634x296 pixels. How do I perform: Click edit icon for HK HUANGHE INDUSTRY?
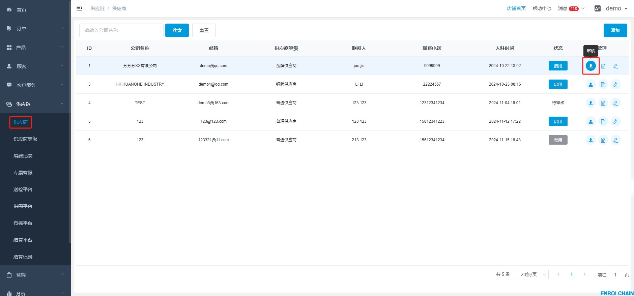coord(615,84)
